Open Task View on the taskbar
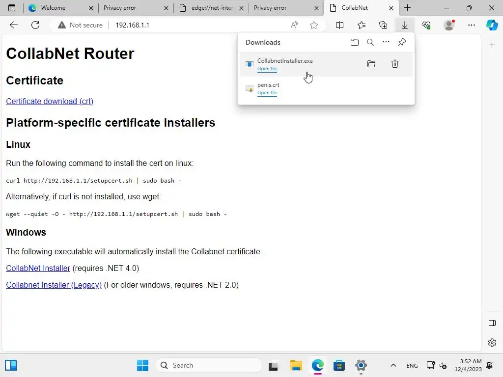This screenshot has height=377, width=503. click(273, 365)
